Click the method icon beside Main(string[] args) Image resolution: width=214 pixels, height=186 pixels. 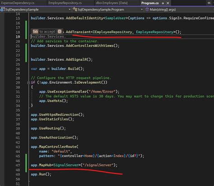point(147,9)
